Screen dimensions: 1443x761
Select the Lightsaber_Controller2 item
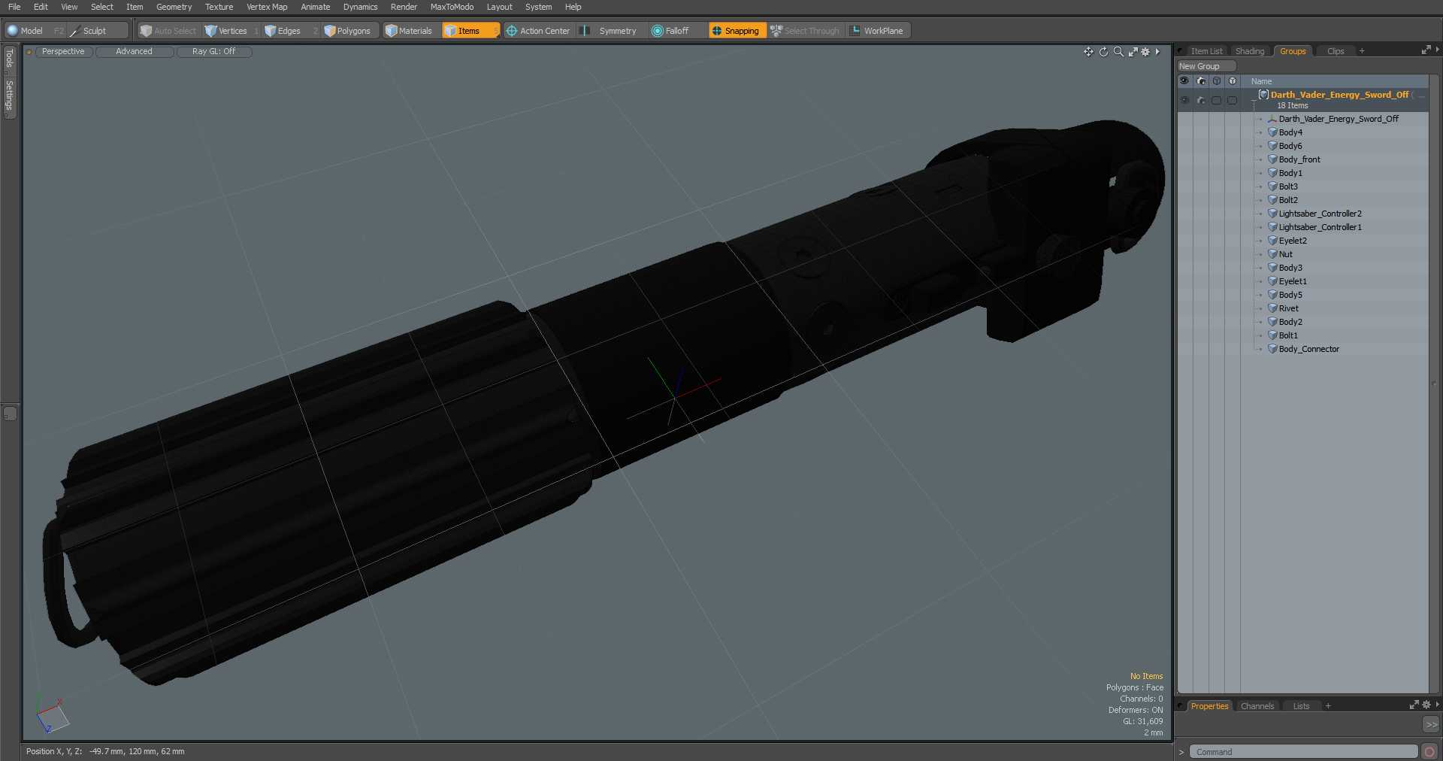coord(1320,214)
